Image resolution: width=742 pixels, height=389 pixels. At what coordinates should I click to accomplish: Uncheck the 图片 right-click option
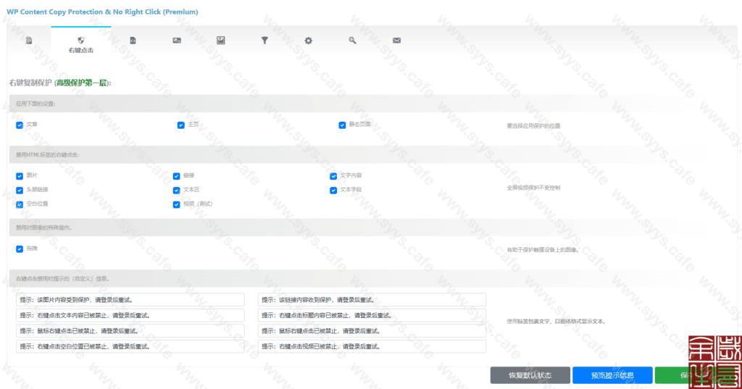coord(20,176)
